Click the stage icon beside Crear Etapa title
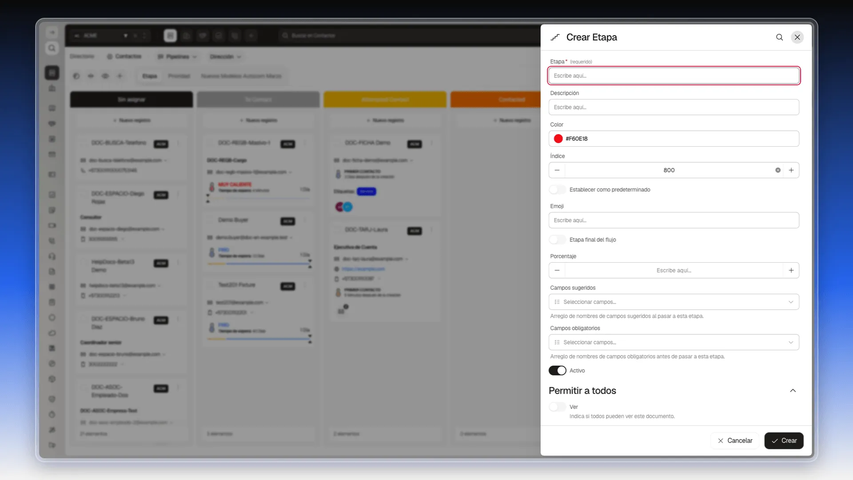Image resolution: width=853 pixels, height=480 pixels. [555, 37]
